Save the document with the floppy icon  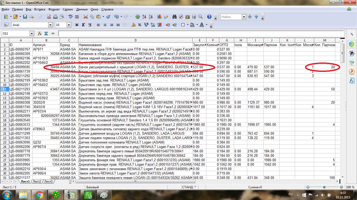(25, 17)
